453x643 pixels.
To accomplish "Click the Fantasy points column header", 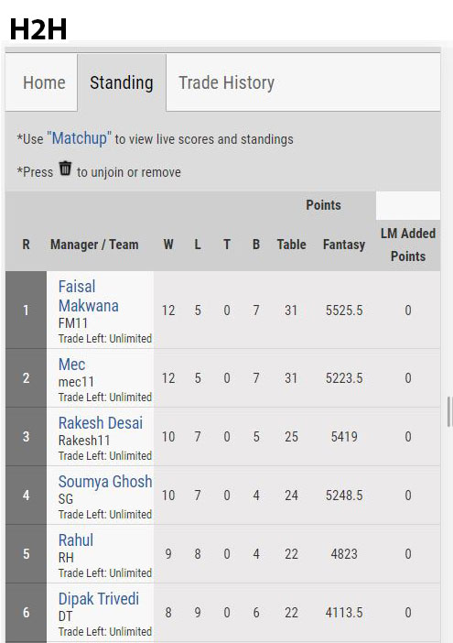I will [x=344, y=245].
